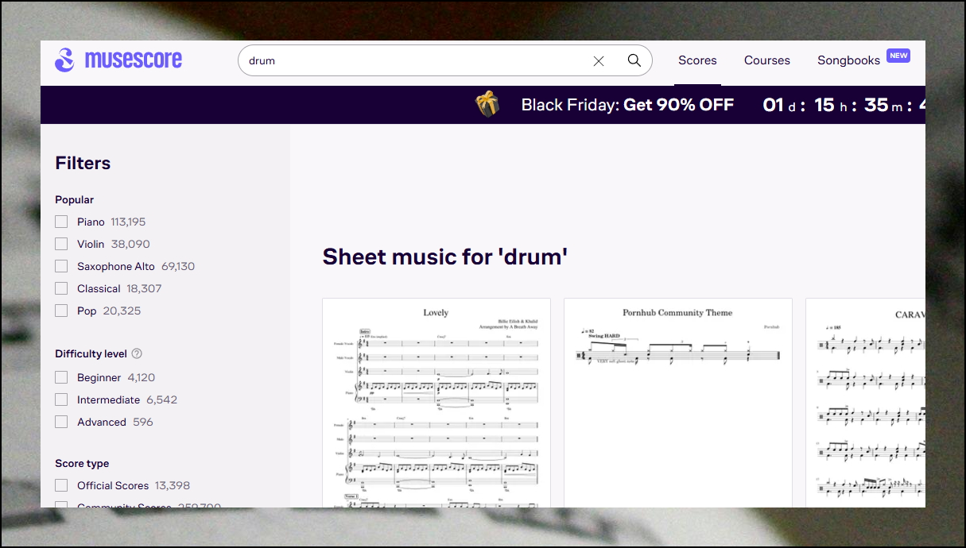Open the Black Friday gift box icon
The height and width of the screenshot is (548, 966).
click(x=487, y=105)
